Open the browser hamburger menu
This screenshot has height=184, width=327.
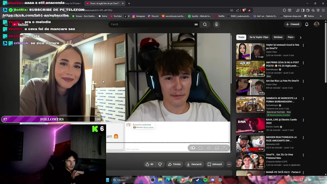pyautogui.click(x=323, y=10)
